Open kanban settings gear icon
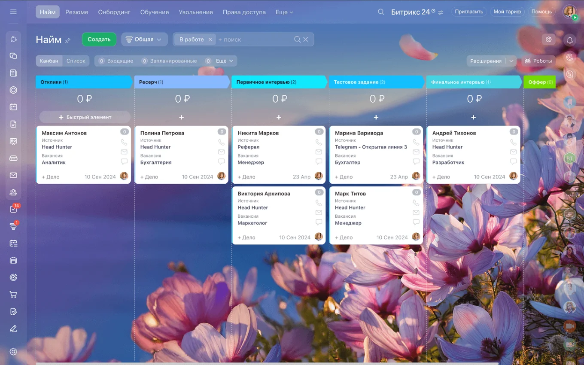This screenshot has height=365, width=584. [x=548, y=40]
